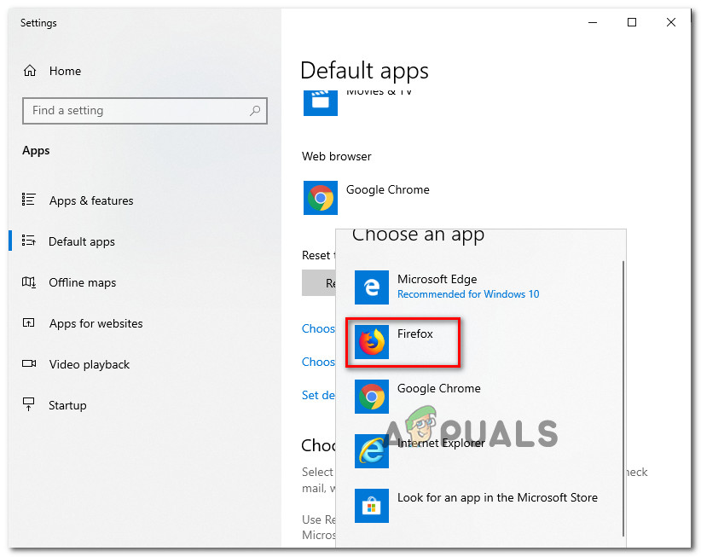
Task: Click the Apps & features list icon
Action: pos(29,200)
